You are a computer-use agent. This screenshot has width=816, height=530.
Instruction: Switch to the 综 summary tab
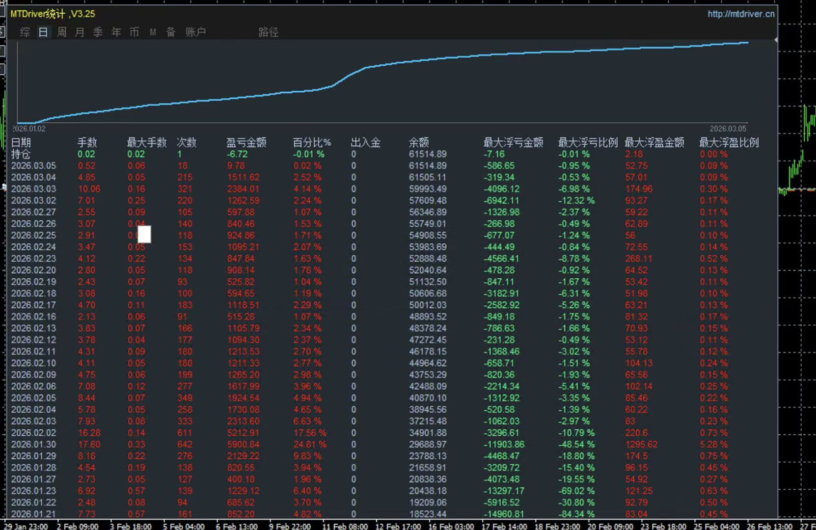(25, 32)
